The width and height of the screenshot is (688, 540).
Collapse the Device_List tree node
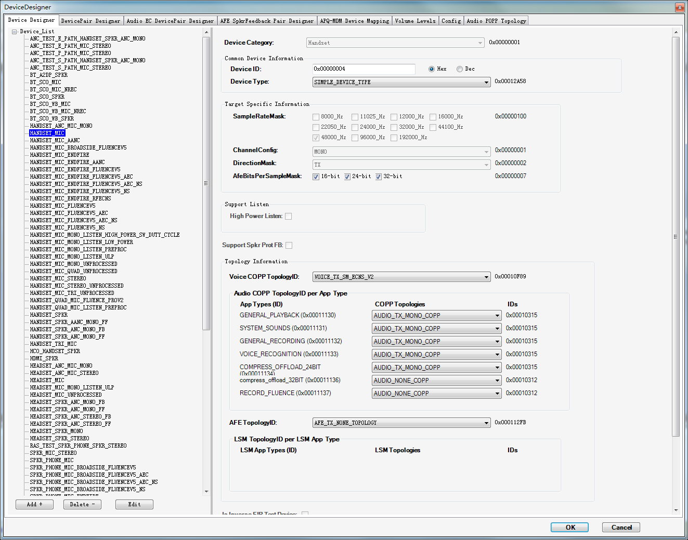[14, 31]
